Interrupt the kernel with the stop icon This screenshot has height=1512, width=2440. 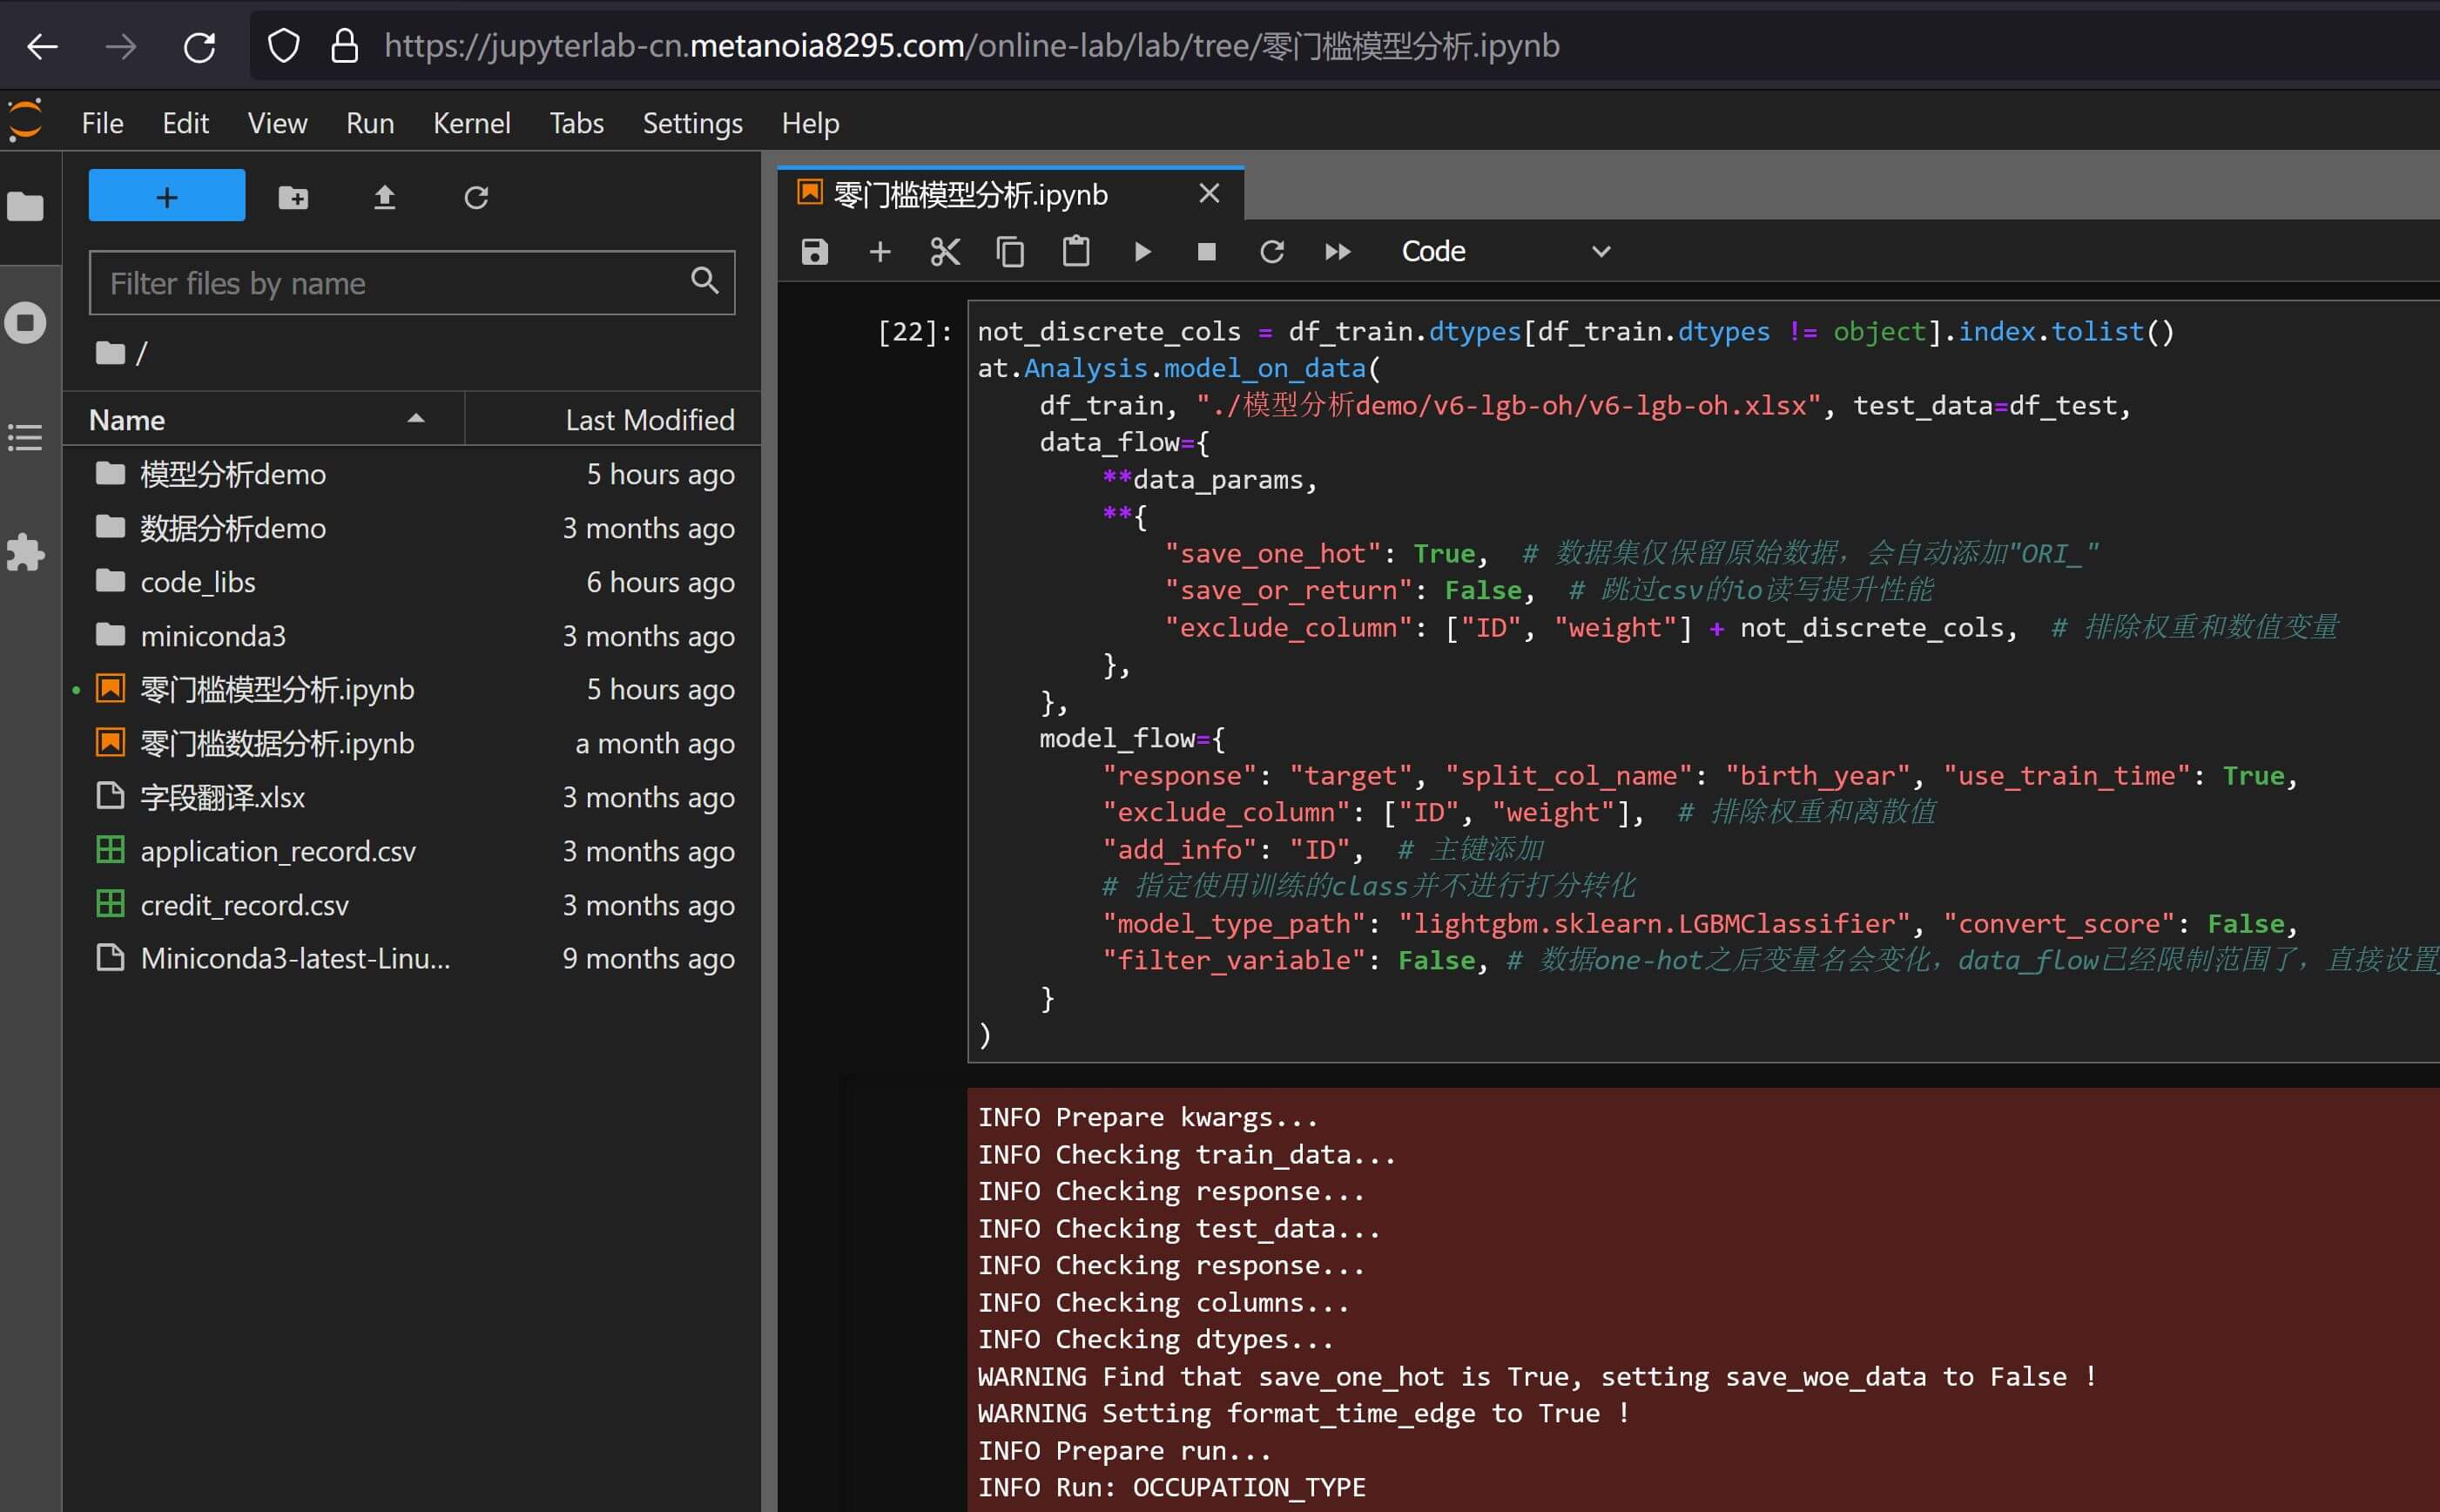pos(1207,252)
